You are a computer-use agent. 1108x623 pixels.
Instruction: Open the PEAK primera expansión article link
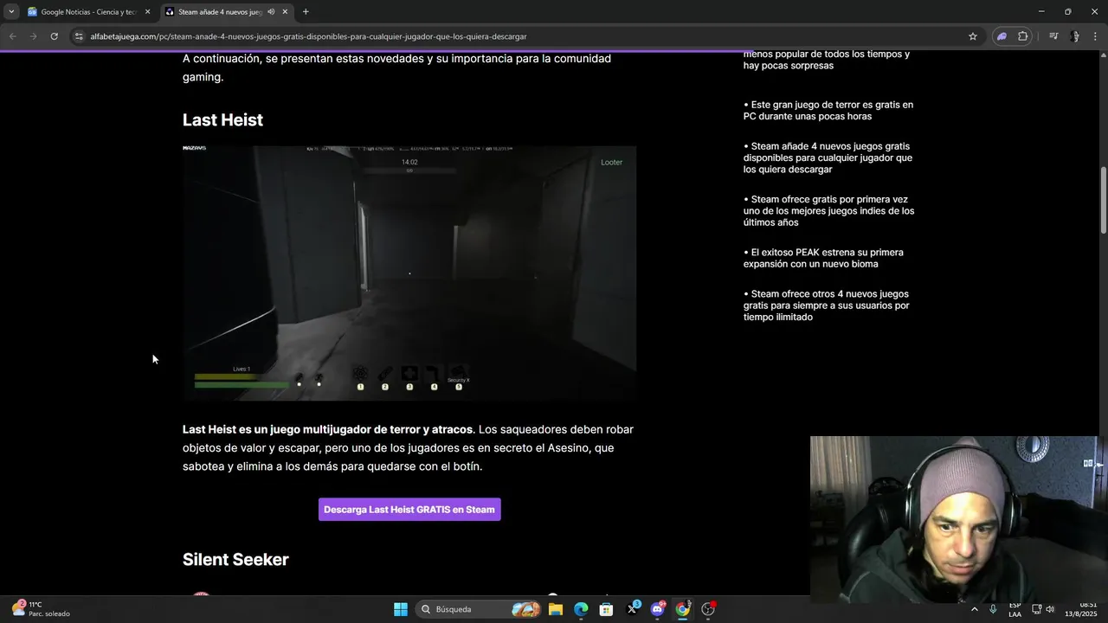click(x=823, y=259)
